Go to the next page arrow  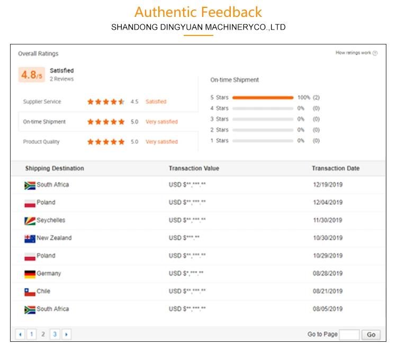point(66,334)
